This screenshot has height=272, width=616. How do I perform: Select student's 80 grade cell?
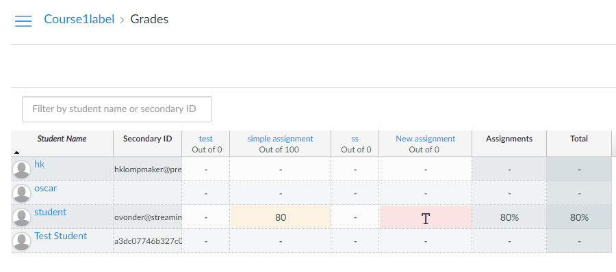click(281, 217)
